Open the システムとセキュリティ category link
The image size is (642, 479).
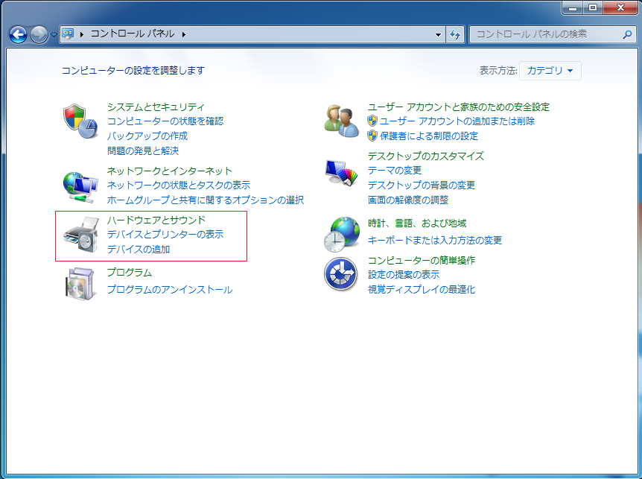click(x=156, y=107)
